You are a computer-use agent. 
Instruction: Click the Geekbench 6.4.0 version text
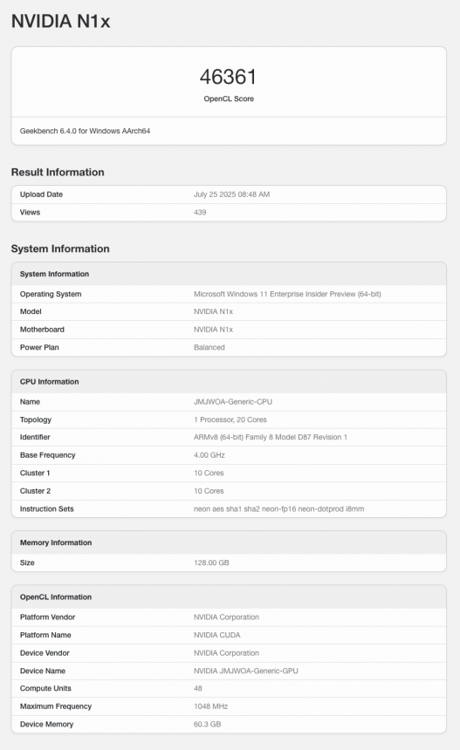point(85,131)
